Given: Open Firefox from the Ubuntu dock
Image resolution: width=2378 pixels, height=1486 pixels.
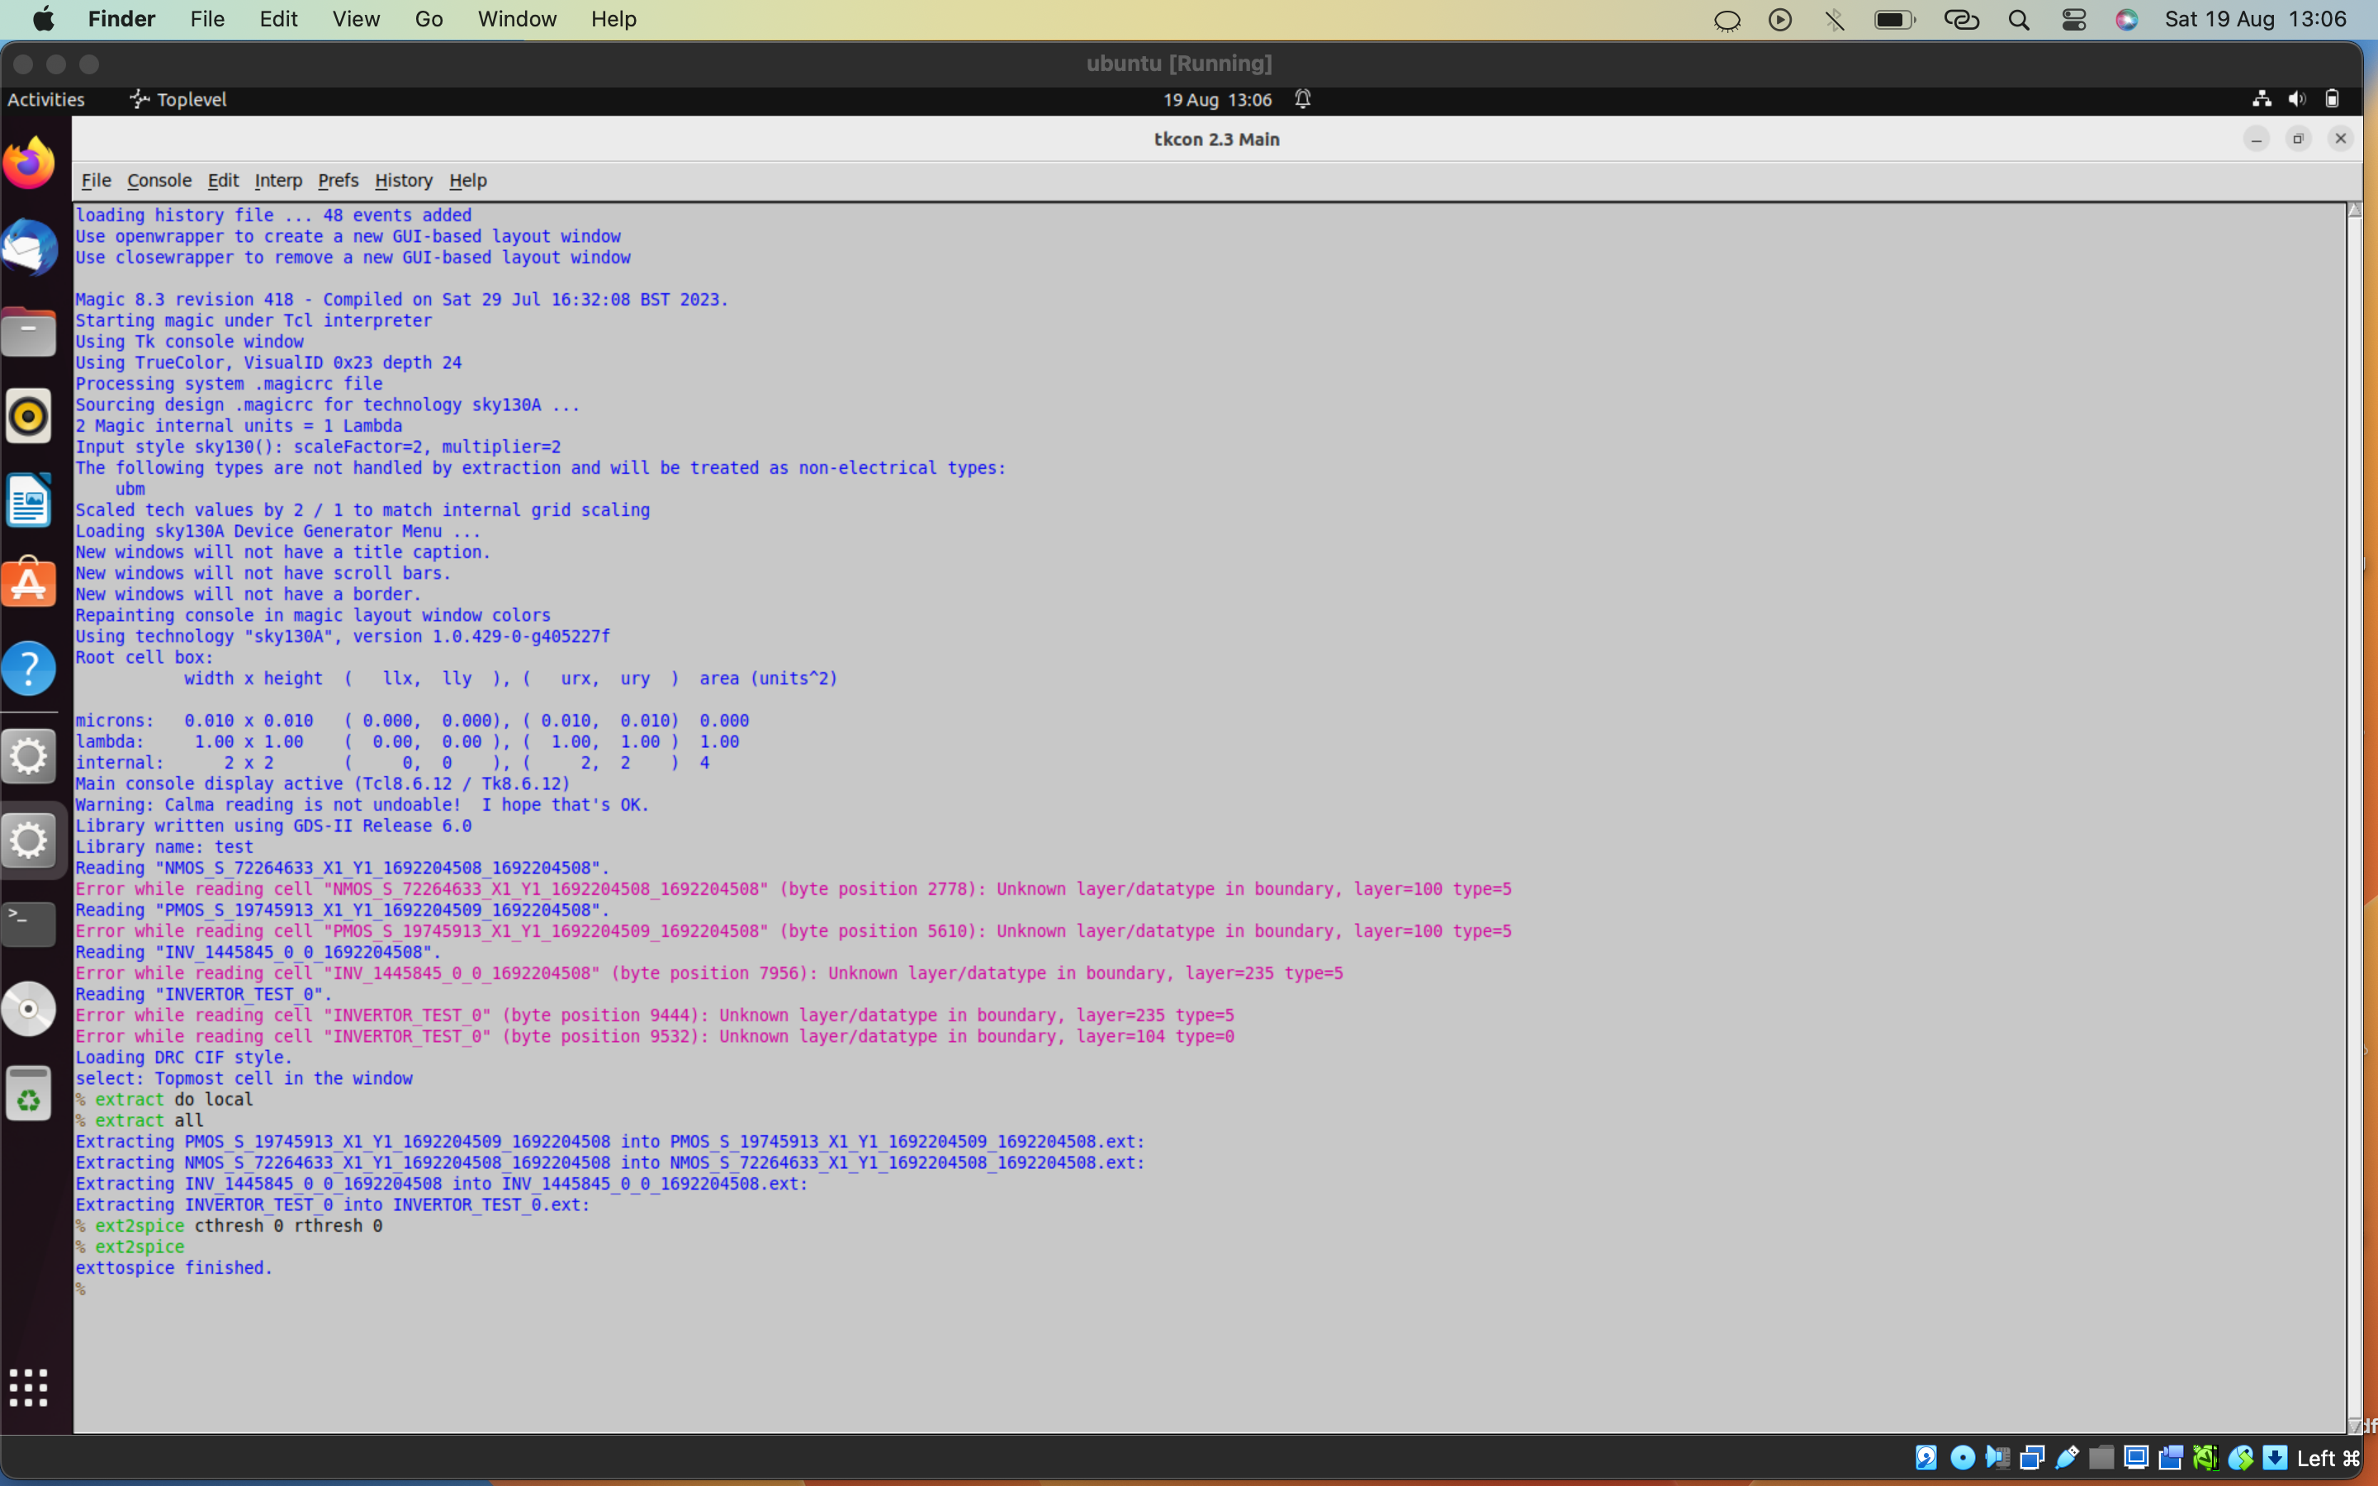Looking at the screenshot, I should (30, 162).
